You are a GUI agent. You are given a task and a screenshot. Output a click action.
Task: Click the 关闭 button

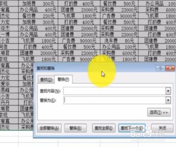(x=162, y=128)
